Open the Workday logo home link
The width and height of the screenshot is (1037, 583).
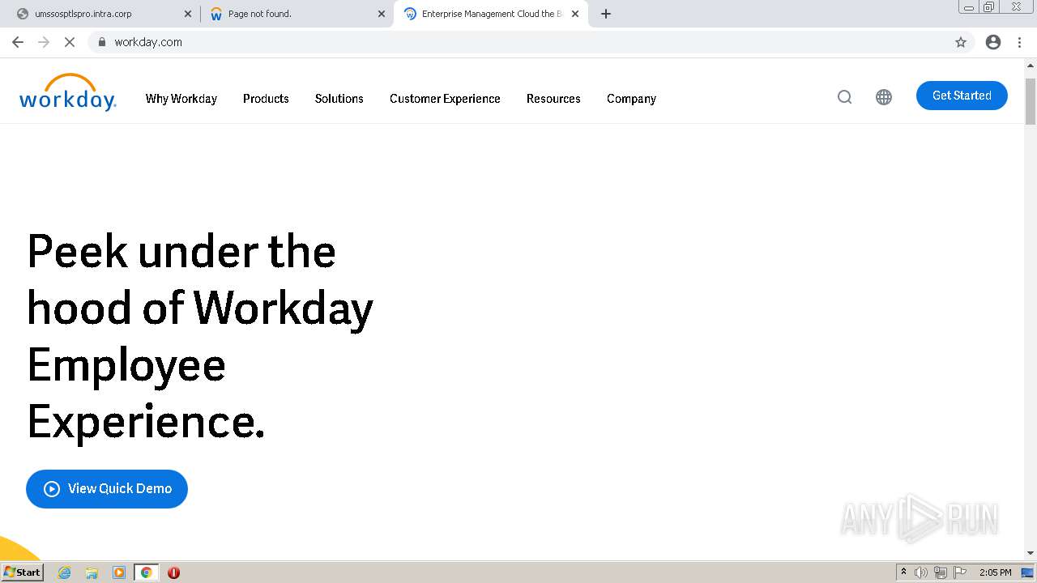click(68, 92)
